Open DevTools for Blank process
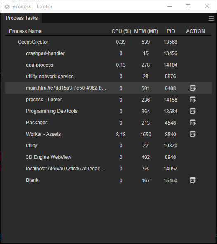Viewport: 217px width, 244px height. coord(193,180)
